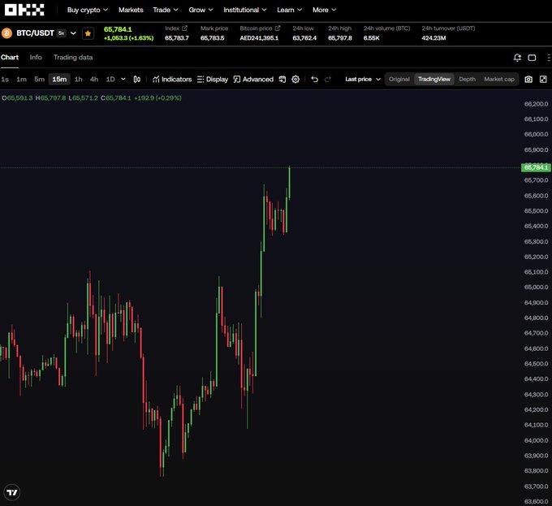The width and height of the screenshot is (552, 506).
Task: Open the Bitcoin price external link icon
Action: pos(278,28)
